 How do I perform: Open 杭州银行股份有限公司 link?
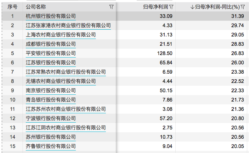51,16
